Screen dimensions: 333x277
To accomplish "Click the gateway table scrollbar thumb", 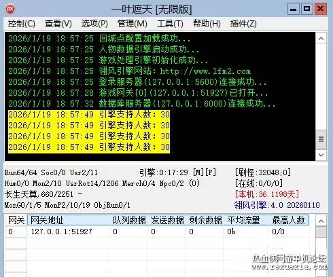I will (321, 232).
